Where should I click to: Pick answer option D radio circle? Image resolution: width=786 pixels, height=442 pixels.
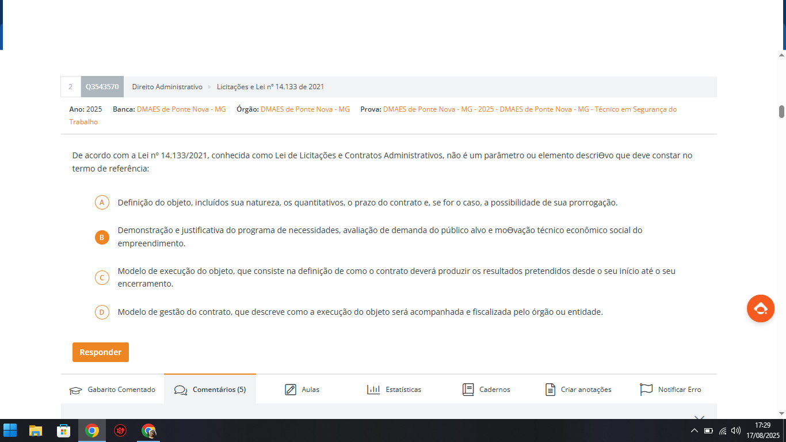click(102, 312)
